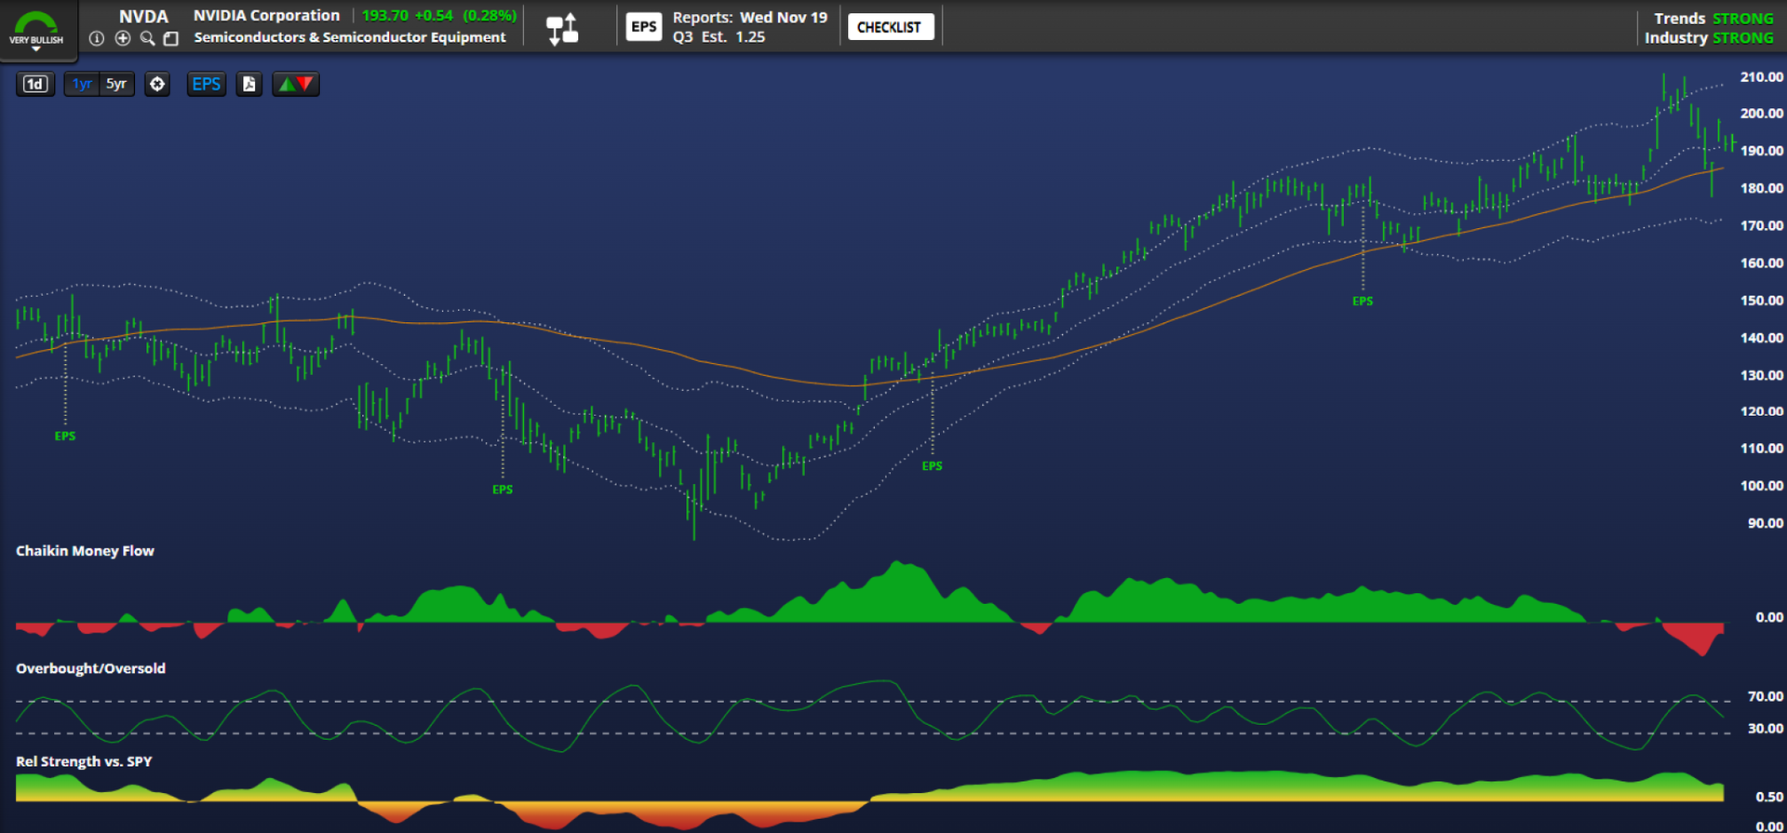Toggle the green/red up-down arrows button
Screen dimensions: 1787x833
click(x=295, y=84)
